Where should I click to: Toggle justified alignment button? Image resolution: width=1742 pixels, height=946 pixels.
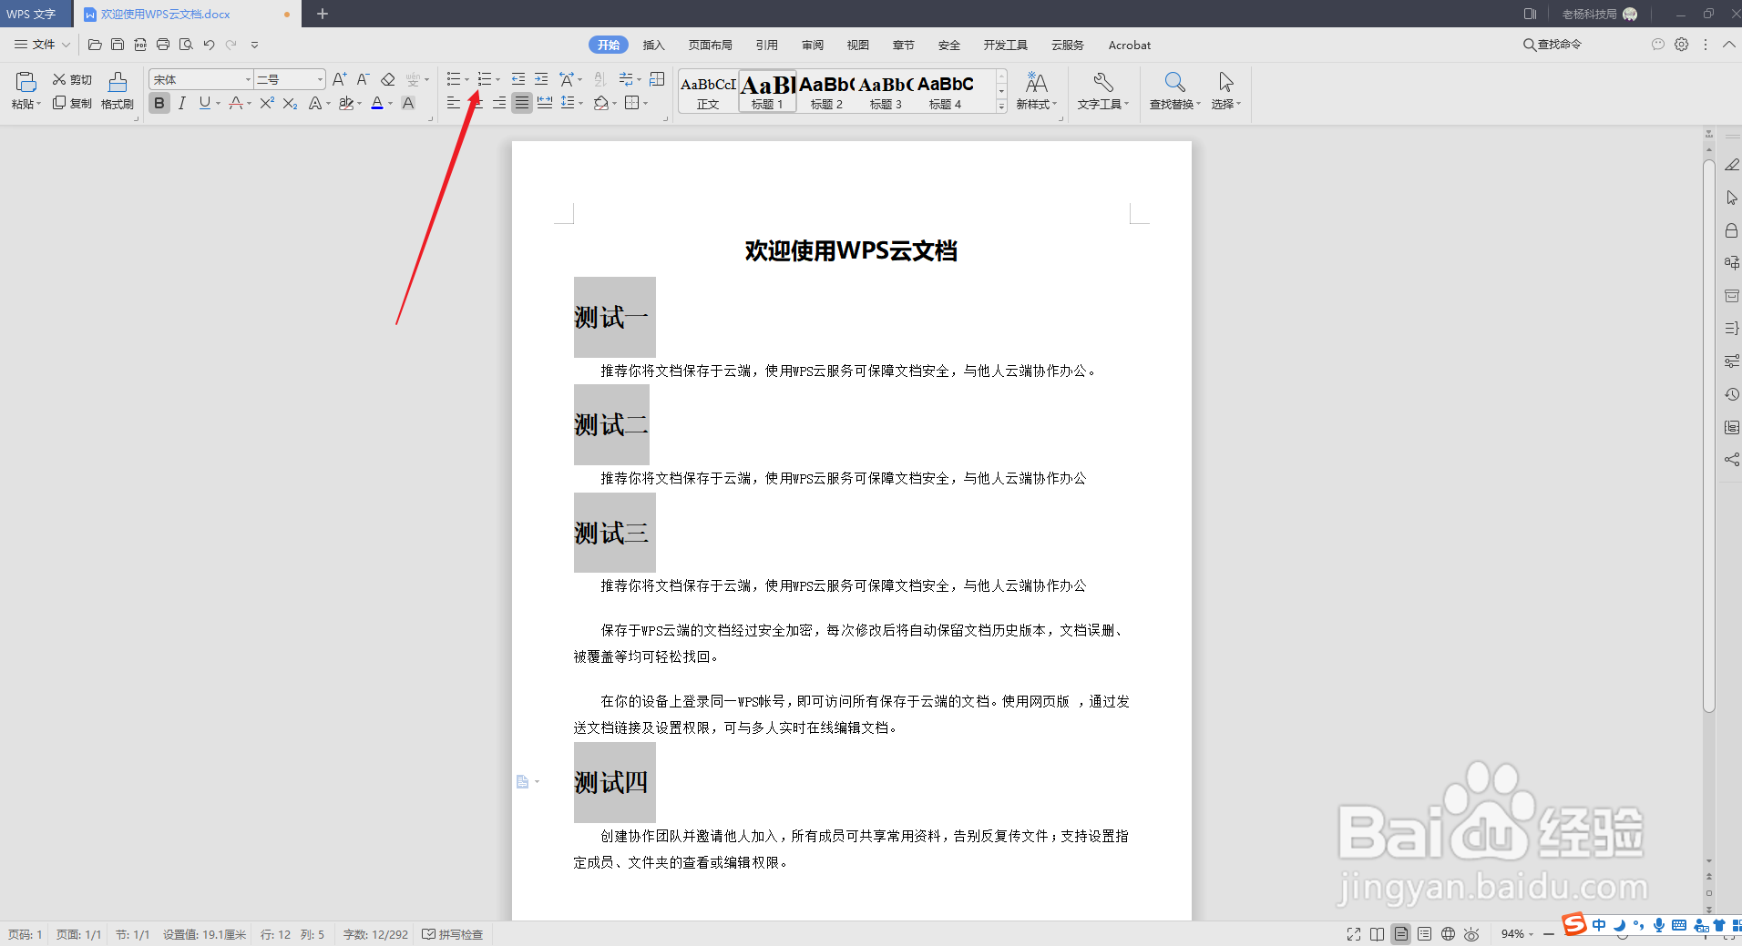click(521, 103)
